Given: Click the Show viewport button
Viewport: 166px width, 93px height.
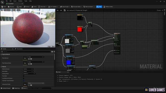Looking at the screenshot, I should click(x=18, y=10).
